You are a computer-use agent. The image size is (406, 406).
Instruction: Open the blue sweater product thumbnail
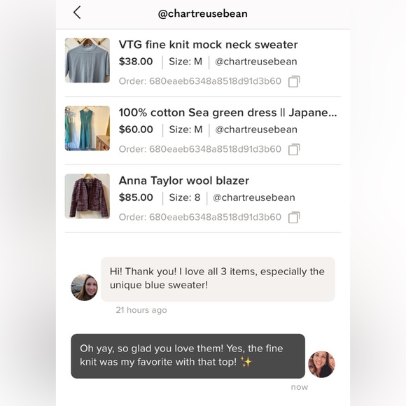point(87,60)
